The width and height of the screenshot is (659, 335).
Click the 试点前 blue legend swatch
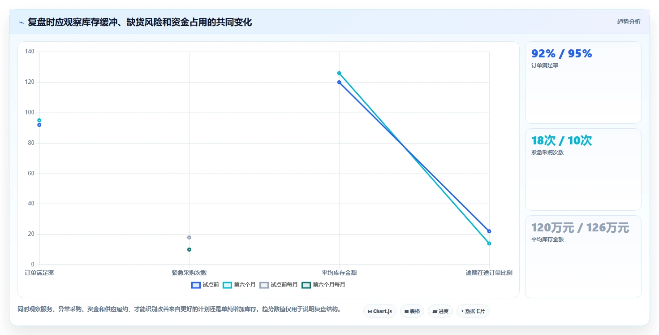[196, 285]
